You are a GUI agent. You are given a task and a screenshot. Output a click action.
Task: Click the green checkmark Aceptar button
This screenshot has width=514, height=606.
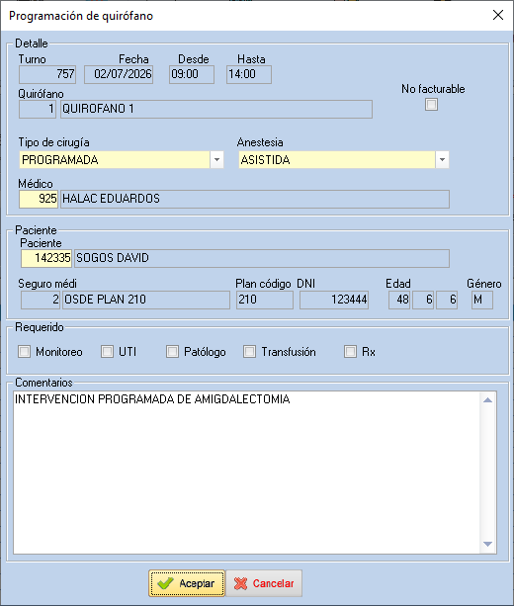pos(187,583)
